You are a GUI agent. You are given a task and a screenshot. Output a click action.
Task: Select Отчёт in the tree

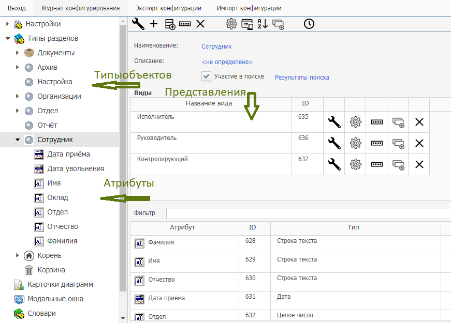point(47,125)
